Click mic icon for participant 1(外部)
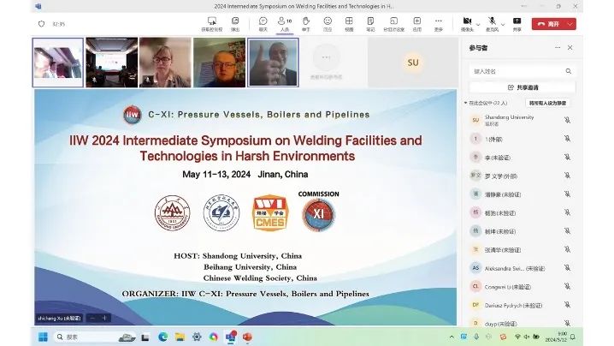Viewport: 614px width, 346px height. 567,139
